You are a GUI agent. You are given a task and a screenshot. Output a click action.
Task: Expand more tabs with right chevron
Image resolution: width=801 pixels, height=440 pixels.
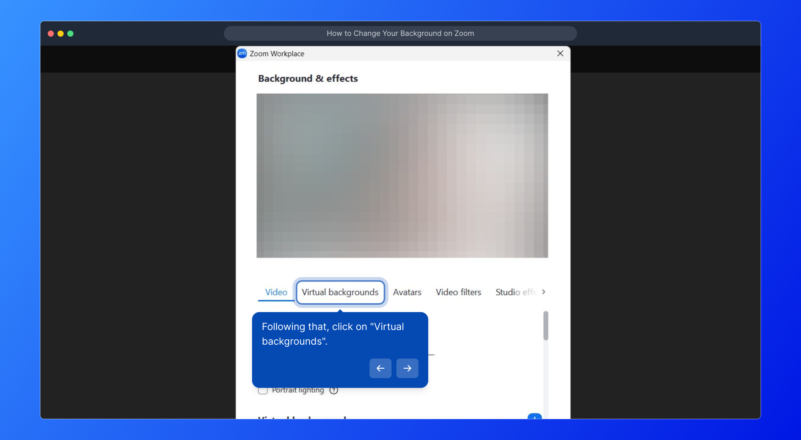[543, 292]
